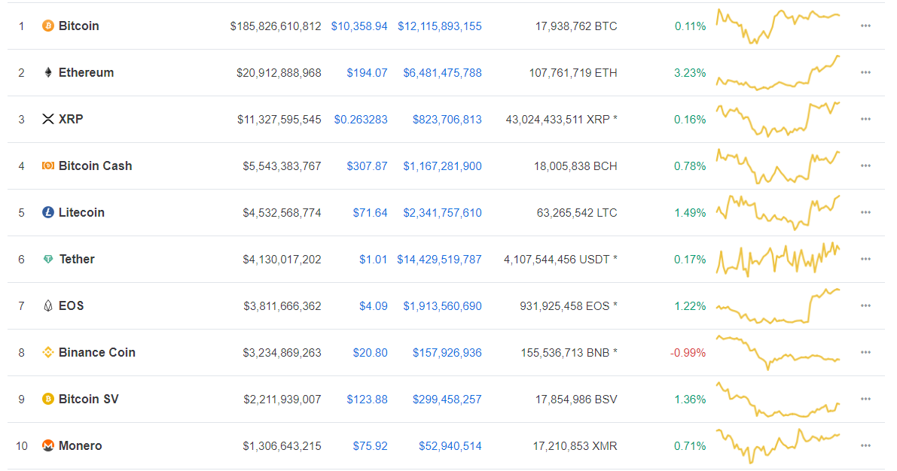This screenshot has height=471, width=897.
Task: Open the Bitcoin SV name link
Action: click(89, 399)
